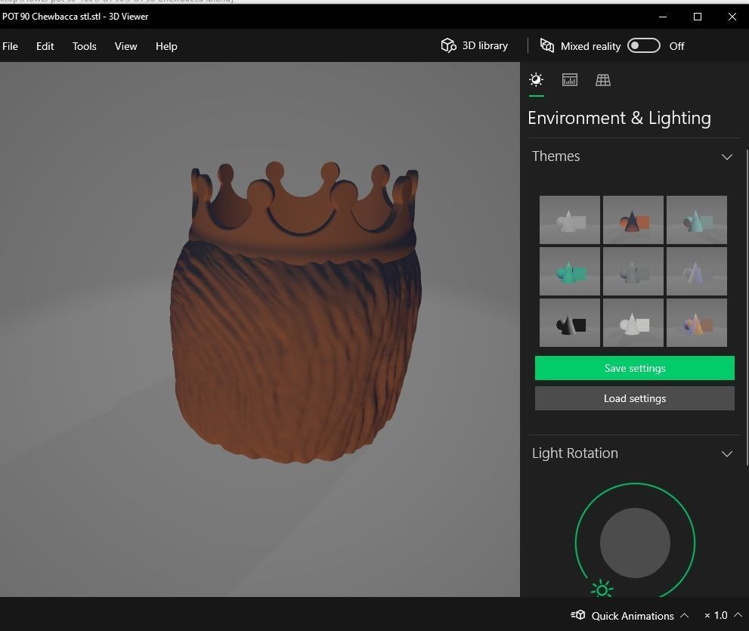Screen dimensions: 749x631
Task: Close the 3D Viewer window
Action: click(x=732, y=17)
